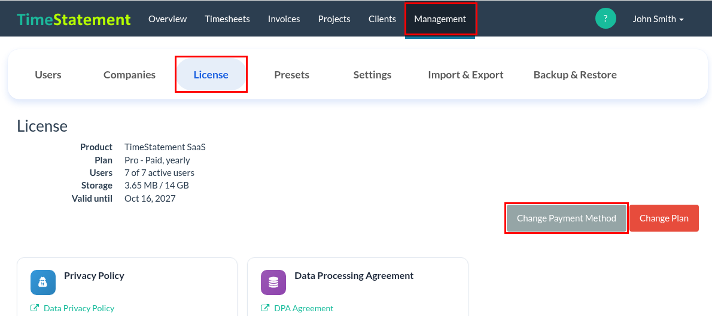Viewport: 712px width, 316px height.
Task: Click the 'TimeStatement SaaS' product value
Action: [x=165, y=147]
